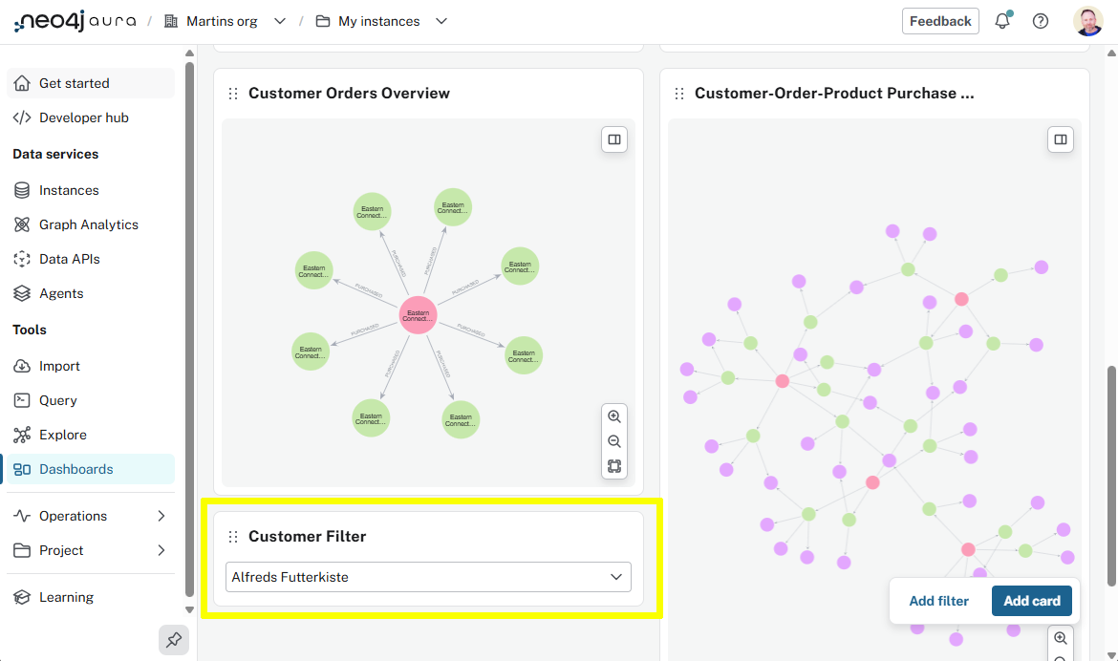Zoom in on the Customer Orders Overview graph
The width and height of the screenshot is (1118, 661).
(x=614, y=416)
